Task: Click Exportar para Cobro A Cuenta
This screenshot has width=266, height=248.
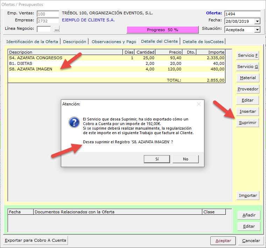Action: [35, 240]
